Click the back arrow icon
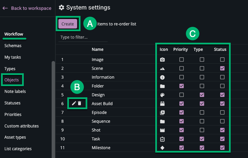 5,8
